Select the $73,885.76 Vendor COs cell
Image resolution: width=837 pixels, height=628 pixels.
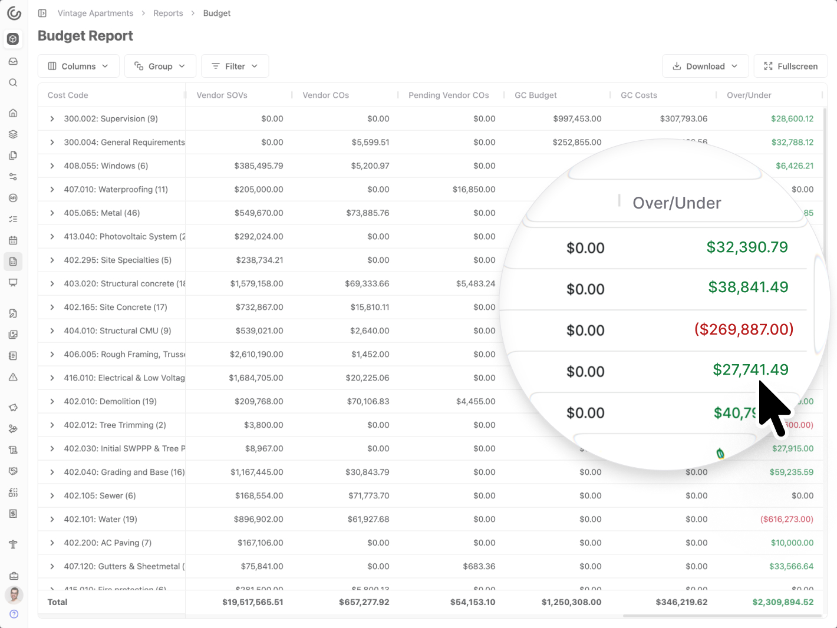[x=367, y=213]
